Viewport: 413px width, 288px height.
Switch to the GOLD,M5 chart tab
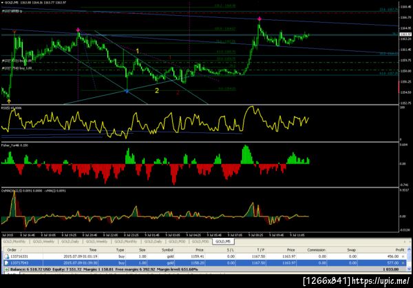tap(223, 242)
